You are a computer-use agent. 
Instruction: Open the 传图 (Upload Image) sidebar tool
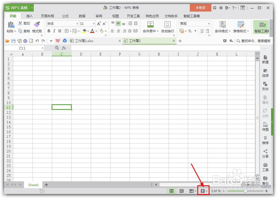pos(265,127)
